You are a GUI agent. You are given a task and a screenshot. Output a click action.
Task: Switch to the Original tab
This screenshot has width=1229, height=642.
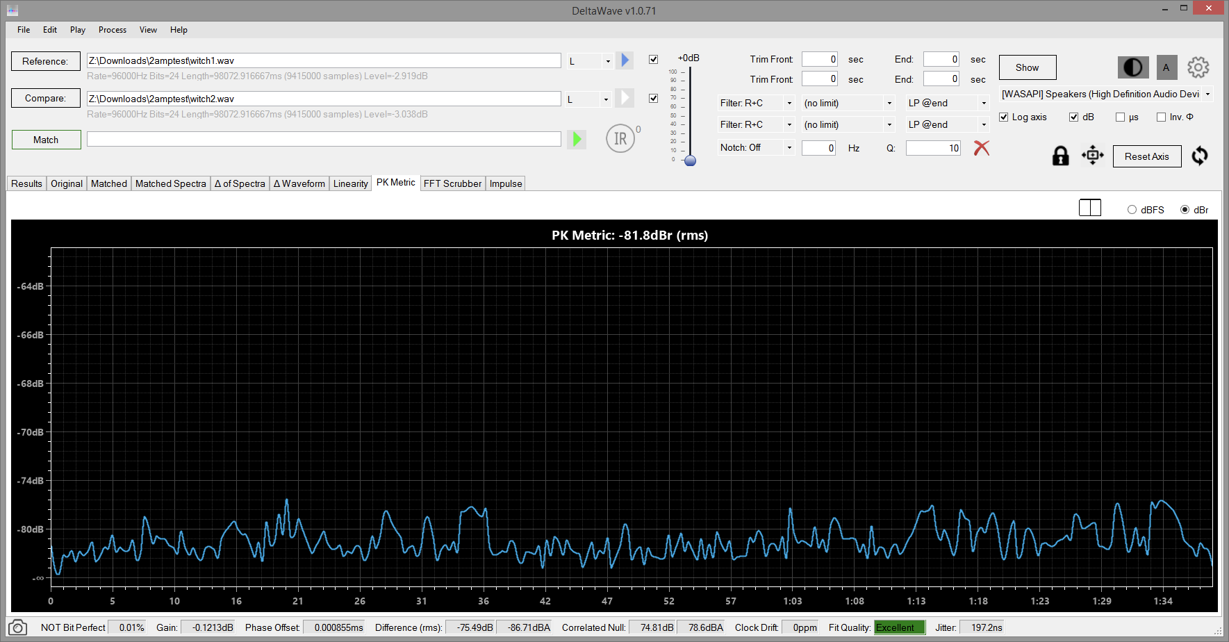coord(67,183)
